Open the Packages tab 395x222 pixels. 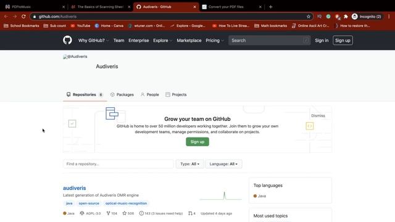tap(122, 94)
